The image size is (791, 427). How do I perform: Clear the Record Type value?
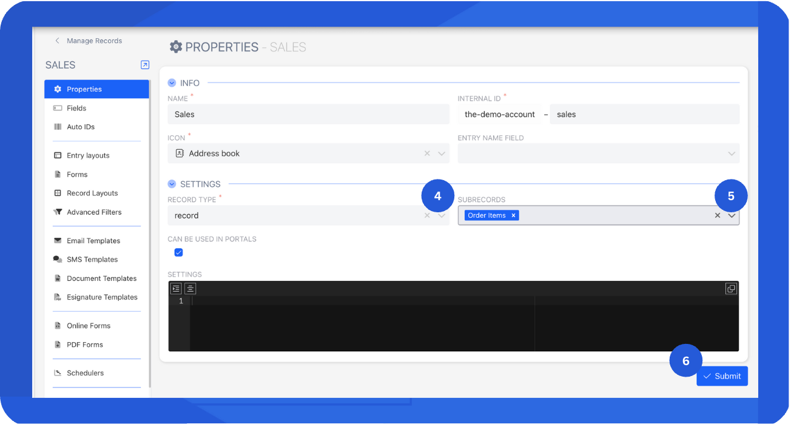(427, 215)
